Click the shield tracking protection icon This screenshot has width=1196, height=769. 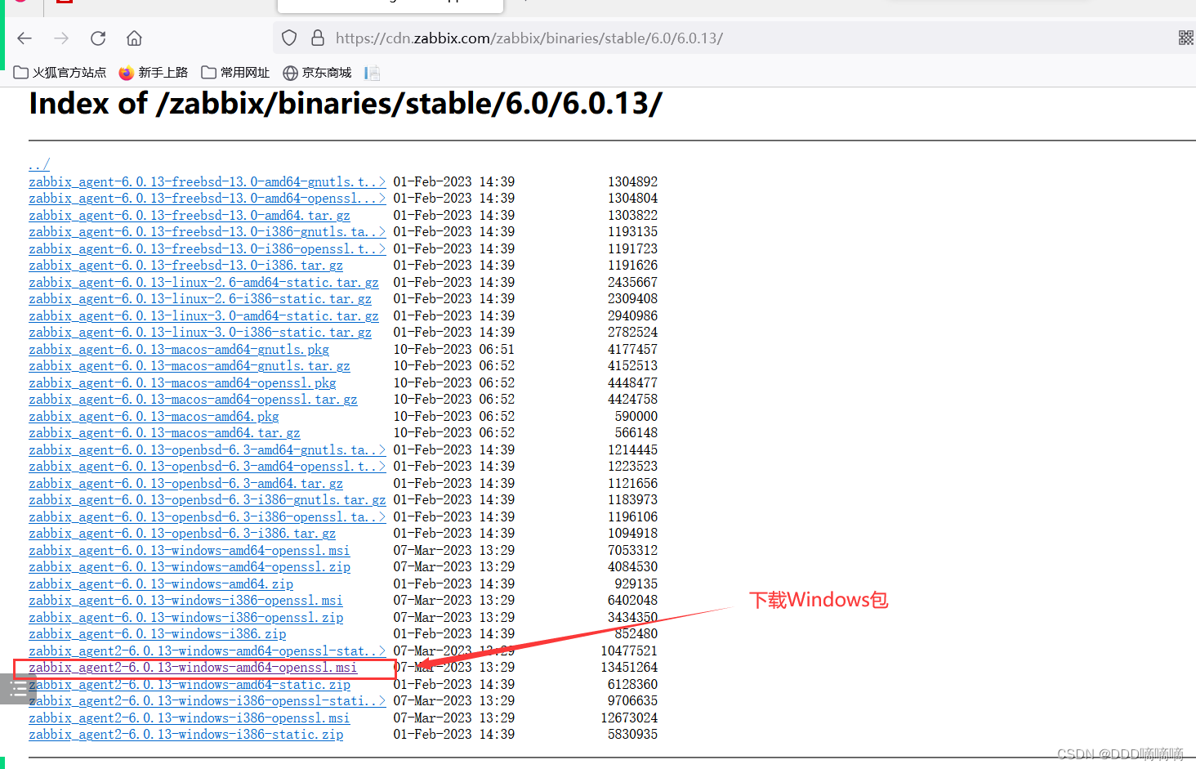tap(289, 38)
